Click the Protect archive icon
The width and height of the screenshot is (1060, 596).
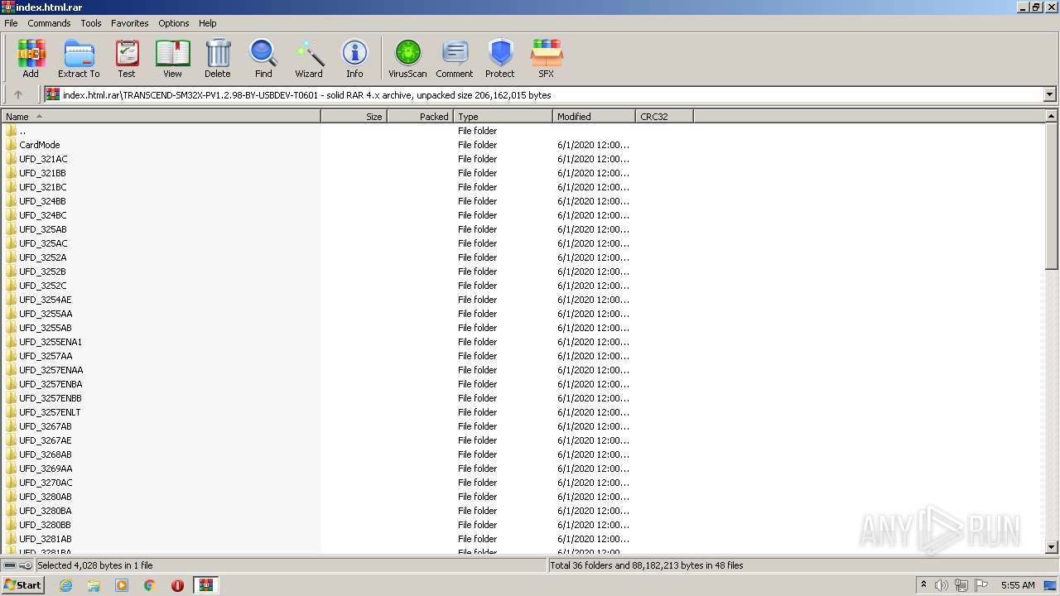[500, 59]
